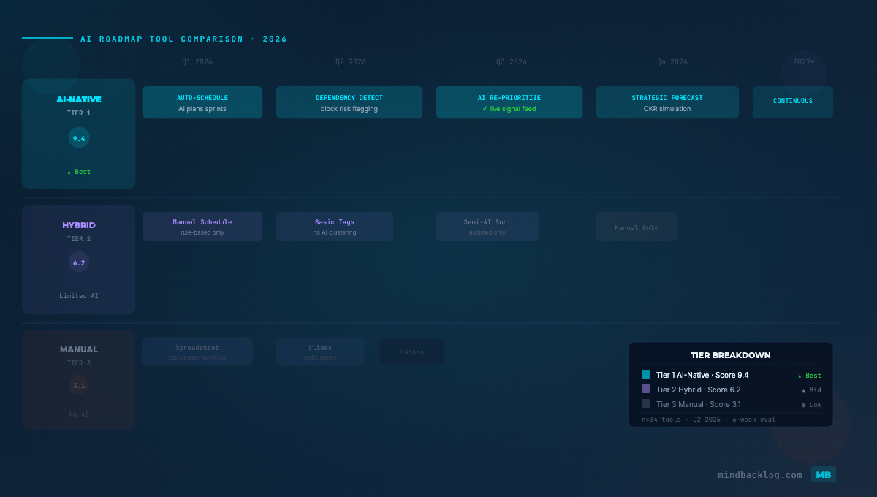This screenshot has height=497, width=877.
Task: Select Tier 1 AI-Native Score 9.4 row
Action: point(731,375)
